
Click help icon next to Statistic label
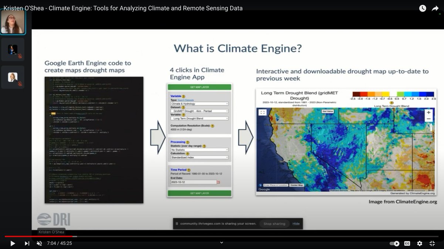[x=204, y=146]
